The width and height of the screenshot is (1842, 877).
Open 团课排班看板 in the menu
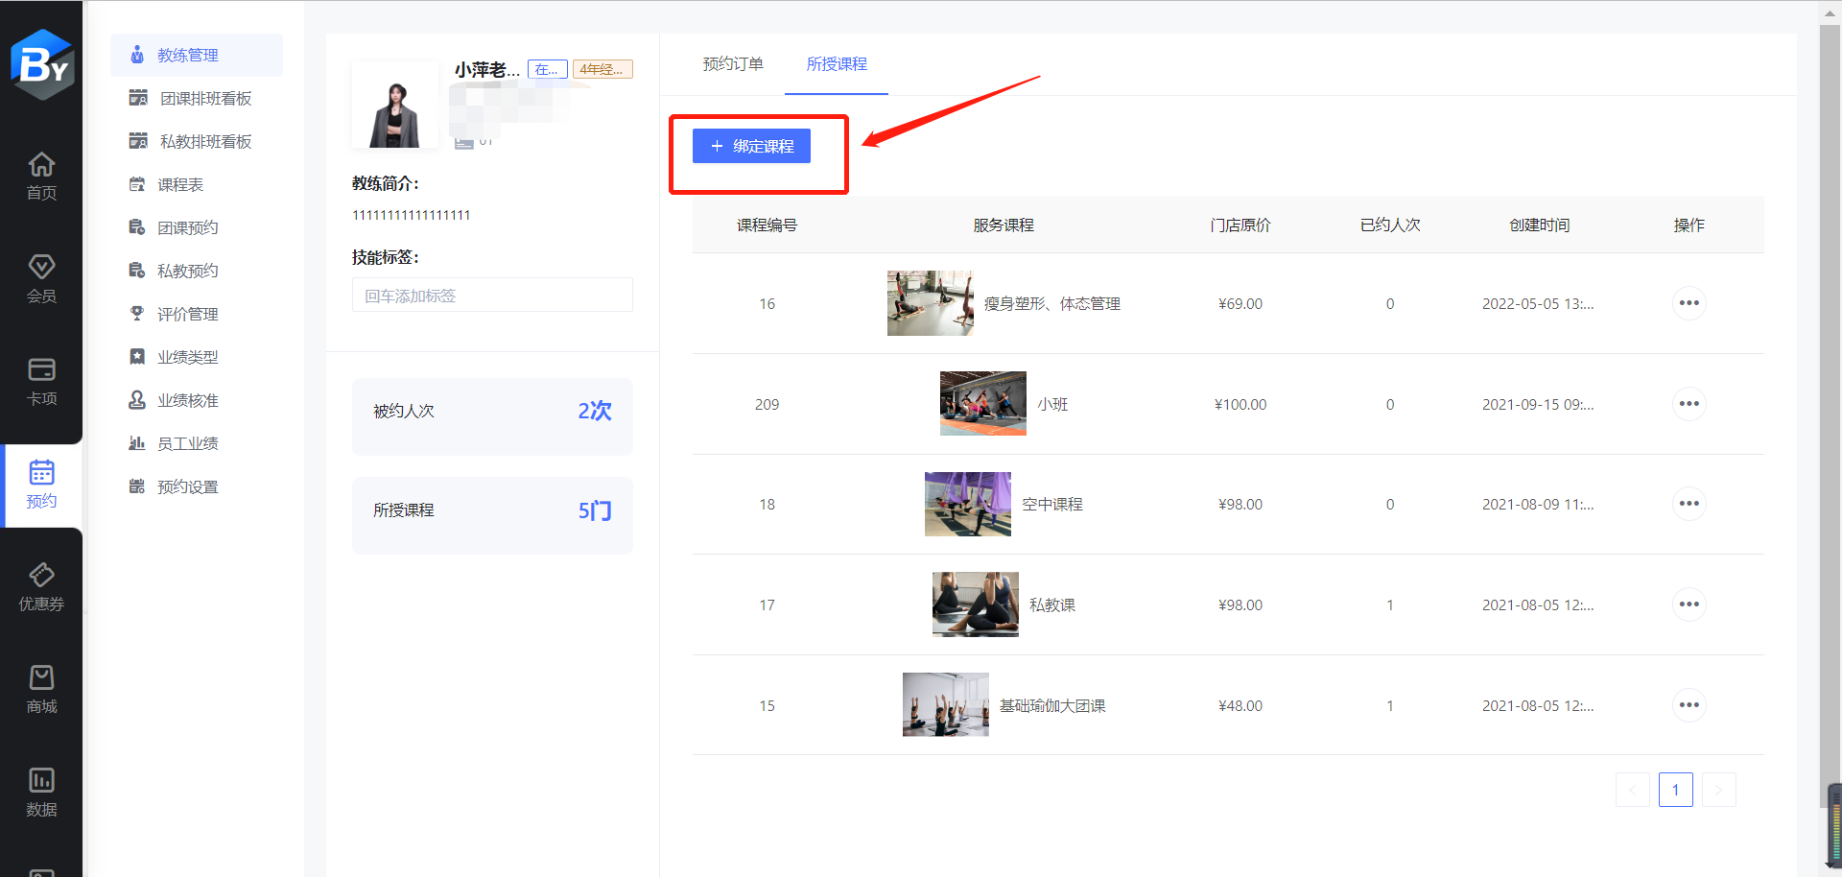[205, 99]
